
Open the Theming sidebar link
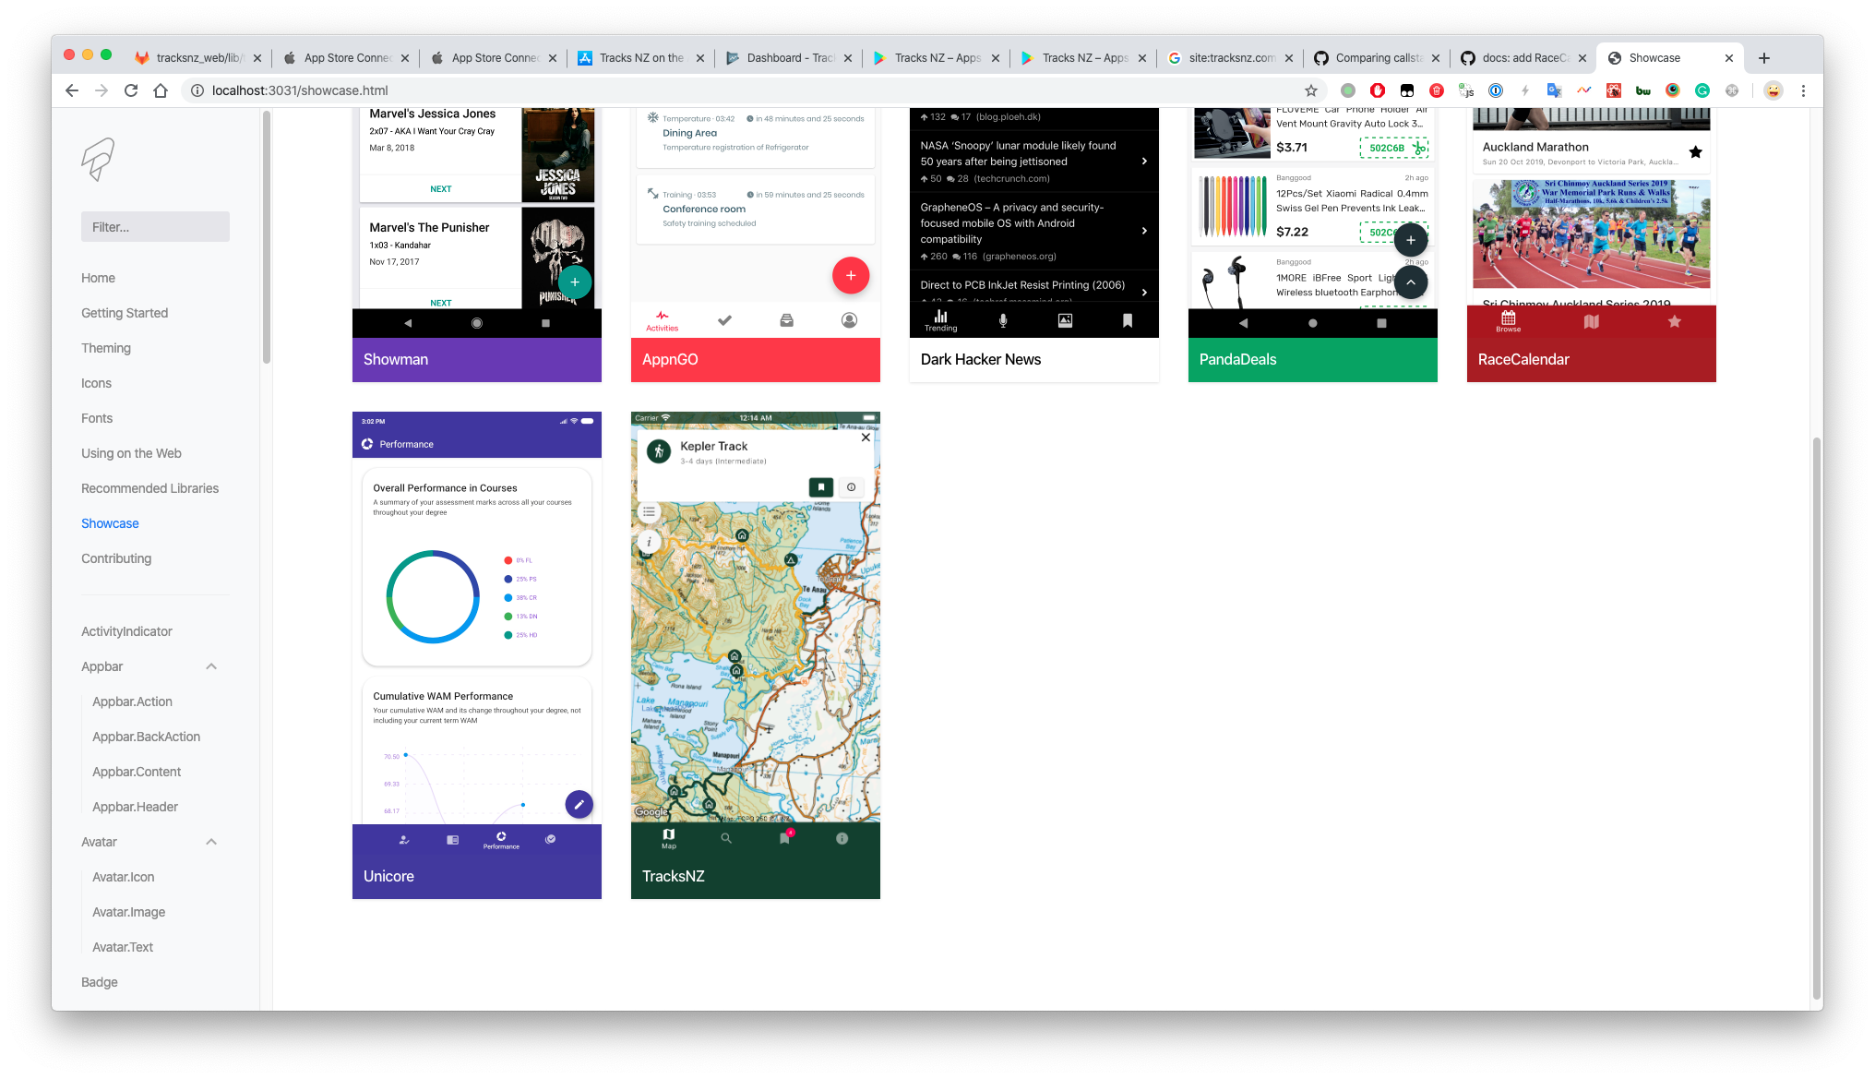(106, 348)
